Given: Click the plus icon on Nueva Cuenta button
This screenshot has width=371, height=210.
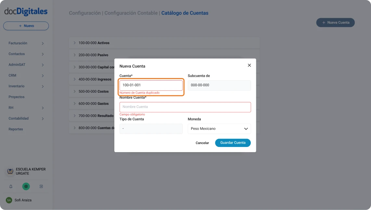Looking at the screenshot, I should click(x=323, y=22).
